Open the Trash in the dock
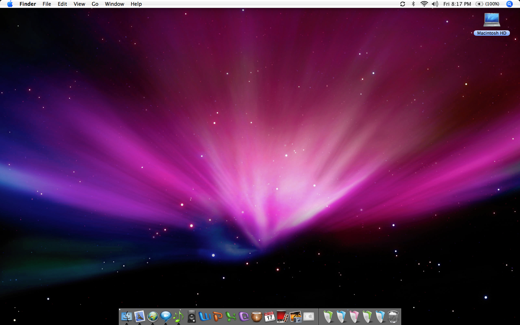The image size is (520, 325). pyautogui.click(x=393, y=317)
